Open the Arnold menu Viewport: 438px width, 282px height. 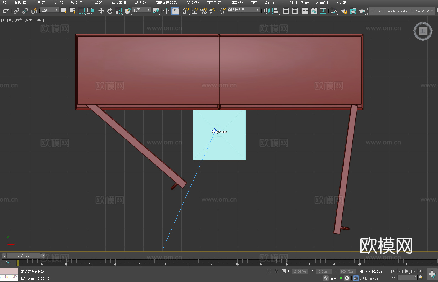[322, 2]
